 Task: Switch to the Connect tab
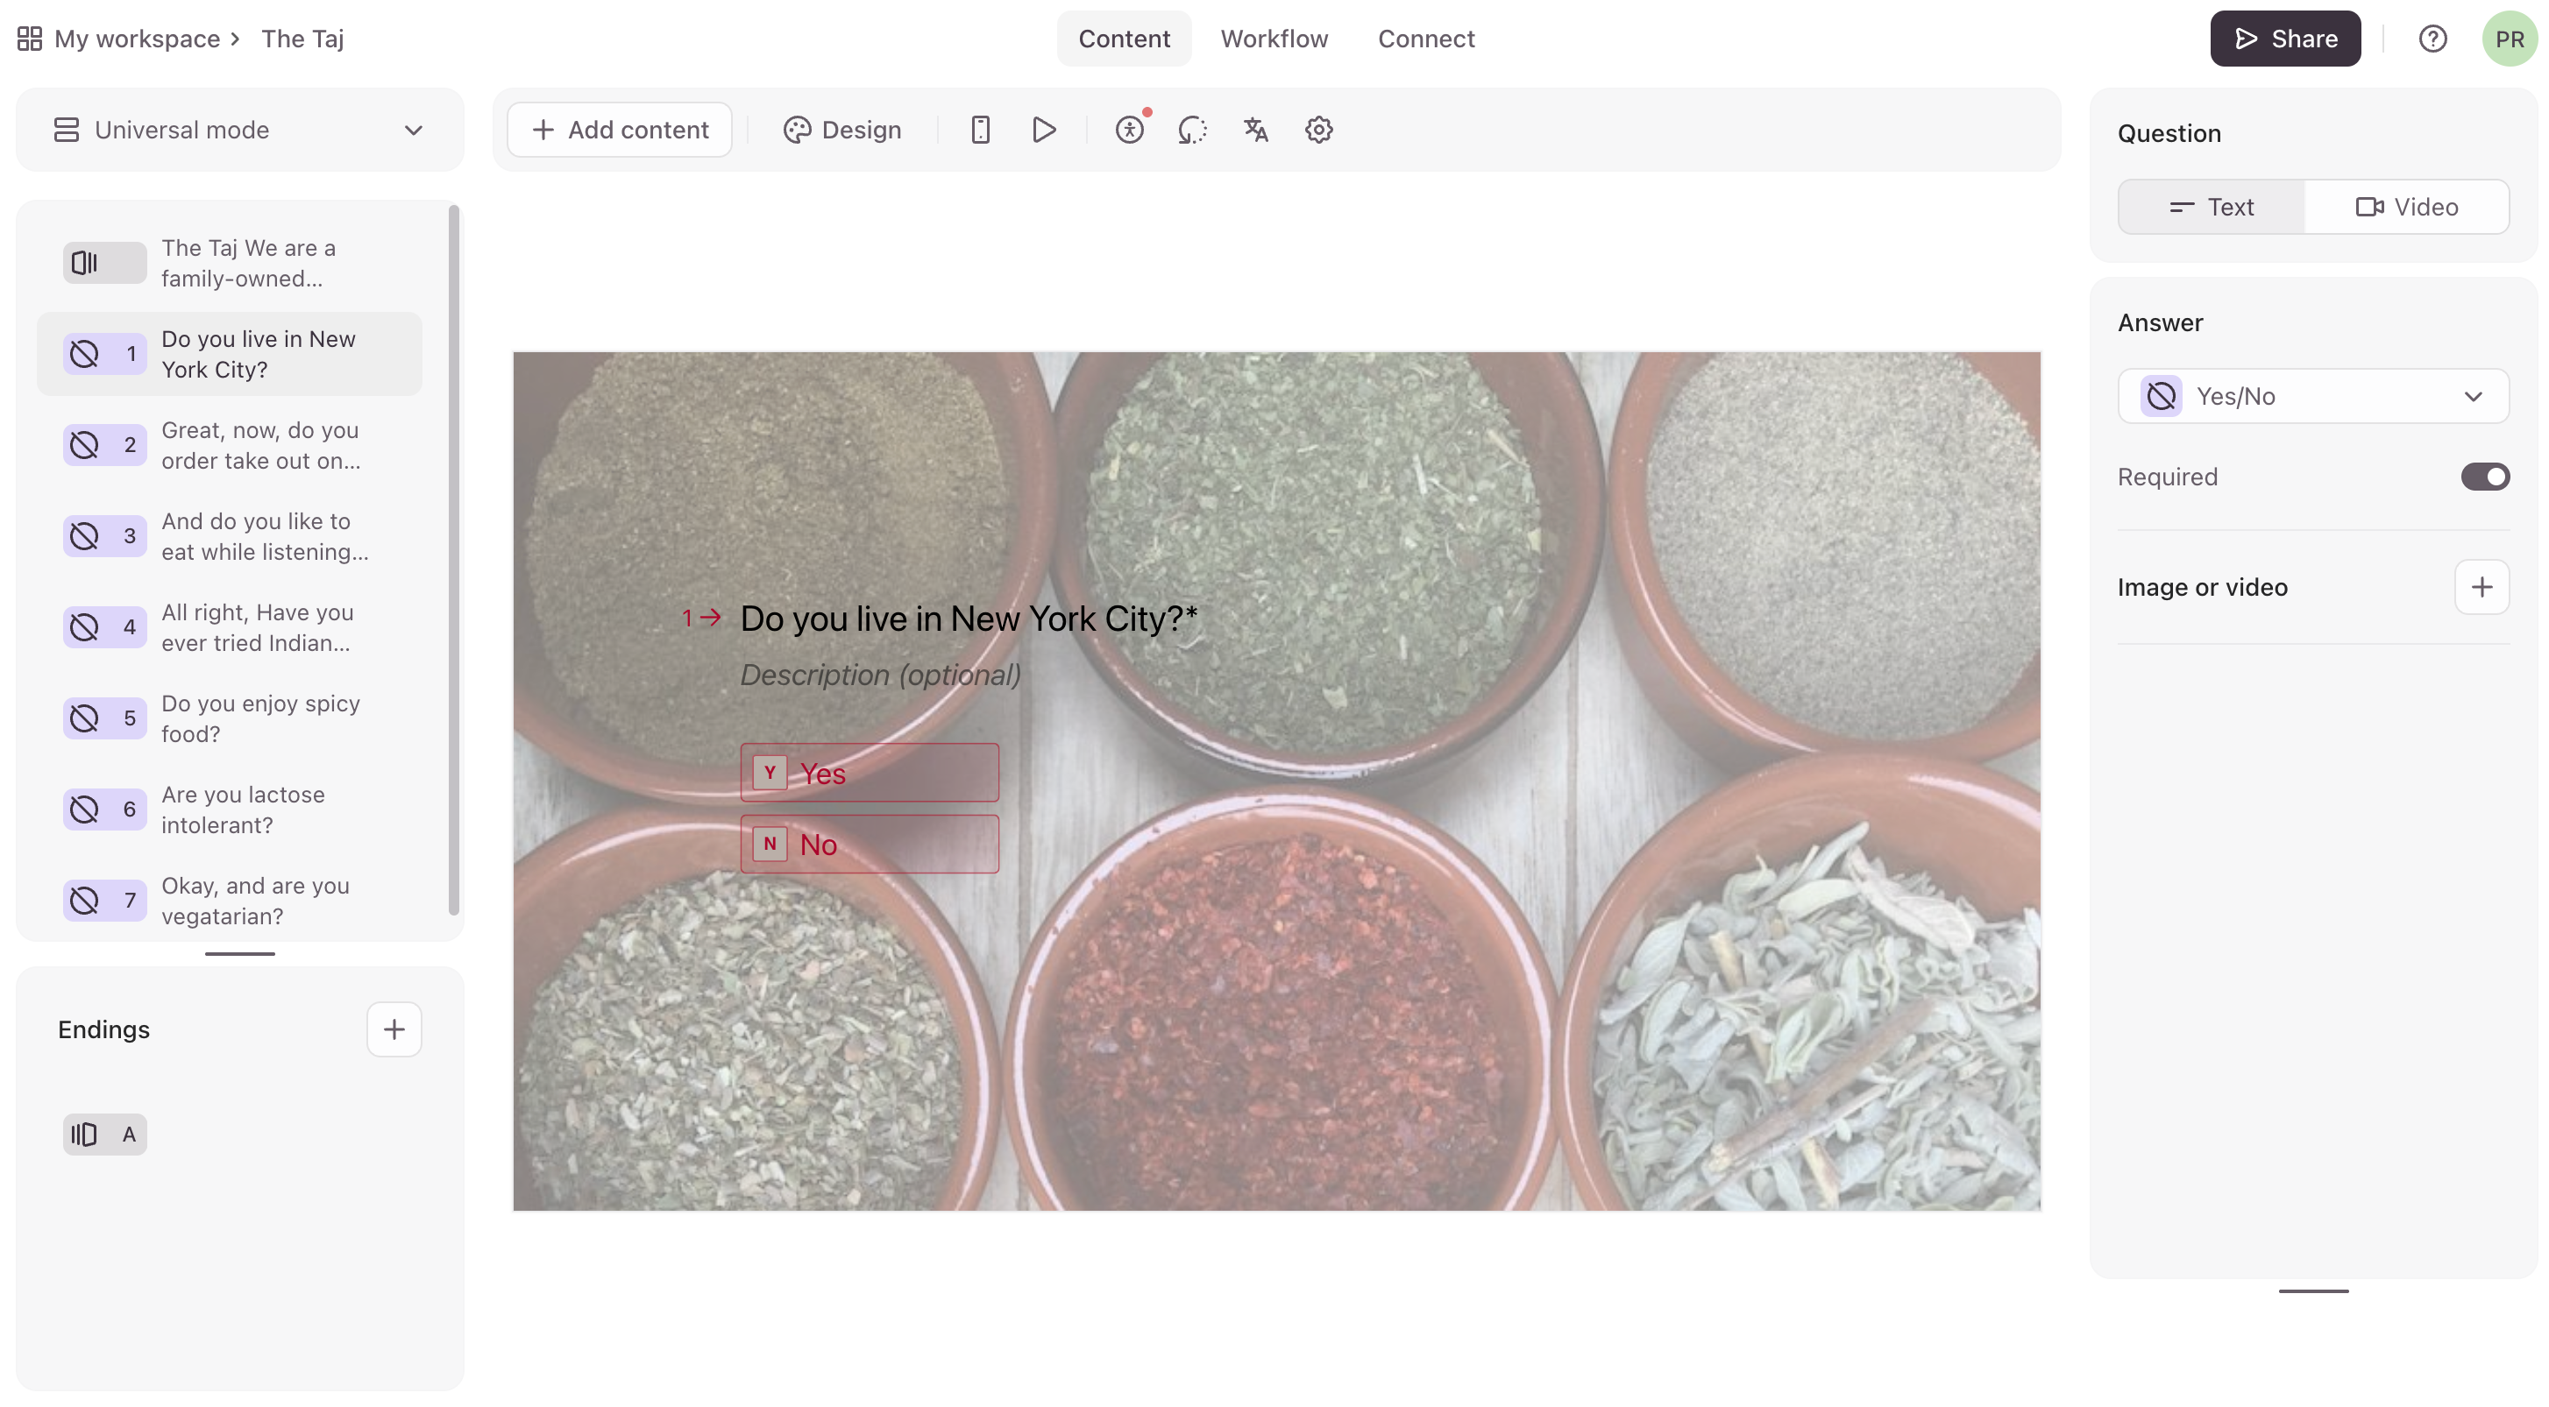point(1426,39)
